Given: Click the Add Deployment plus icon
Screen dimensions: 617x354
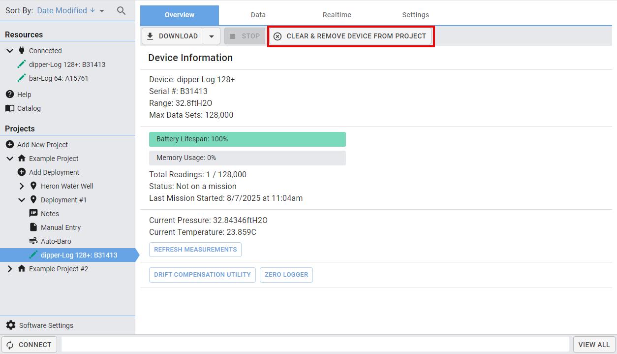Looking at the screenshot, I should [22, 172].
